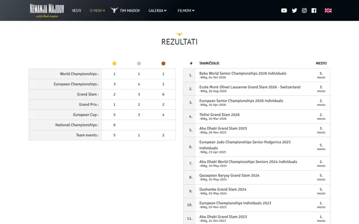The height and width of the screenshot is (224, 359).
Task: Click Abu Dhabi World Championships Seniors 2024
Action: point(248,162)
